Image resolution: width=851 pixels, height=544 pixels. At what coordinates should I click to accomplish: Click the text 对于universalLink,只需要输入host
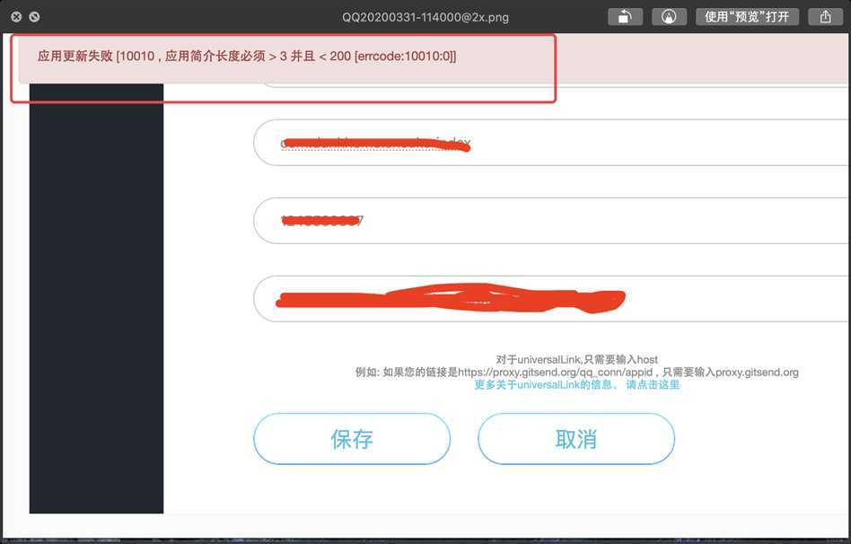(x=577, y=359)
